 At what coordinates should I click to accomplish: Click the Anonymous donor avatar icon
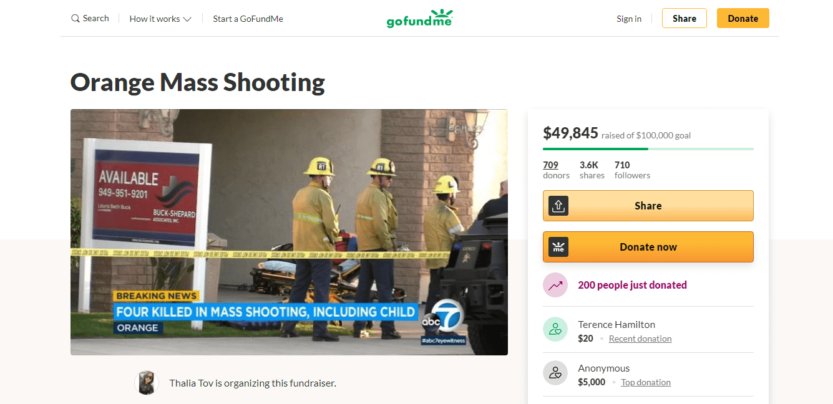[x=555, y=373]
